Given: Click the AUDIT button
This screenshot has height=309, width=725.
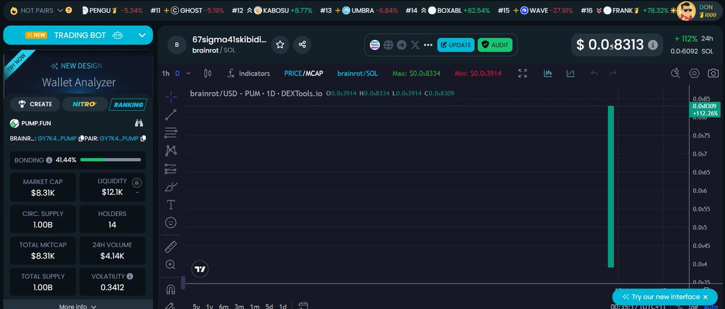Looking at the screenshot, I should [x=495, y=45].
